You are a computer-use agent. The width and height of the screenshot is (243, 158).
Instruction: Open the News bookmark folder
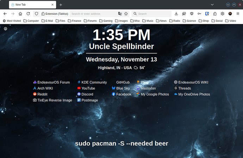161,21
